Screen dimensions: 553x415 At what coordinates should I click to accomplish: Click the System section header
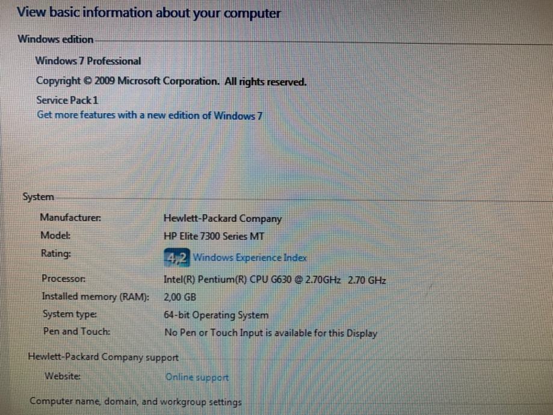pos(38,197)
